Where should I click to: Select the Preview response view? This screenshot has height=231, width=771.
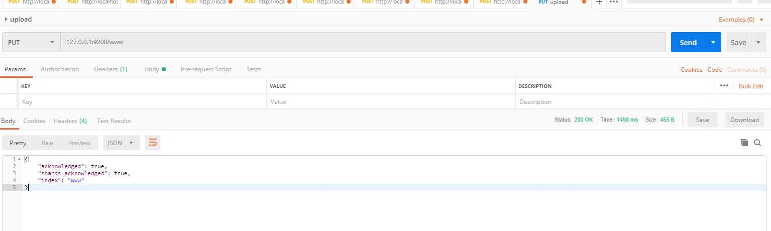[79, 143]
